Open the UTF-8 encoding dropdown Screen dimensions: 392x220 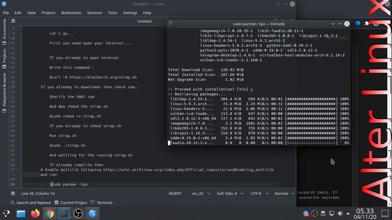260,193
